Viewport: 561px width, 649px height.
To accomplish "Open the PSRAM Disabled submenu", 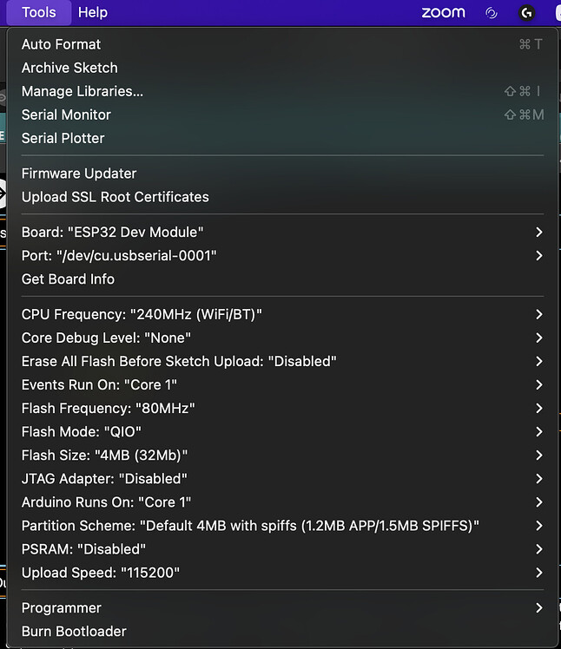I will [x=282, y=549].
